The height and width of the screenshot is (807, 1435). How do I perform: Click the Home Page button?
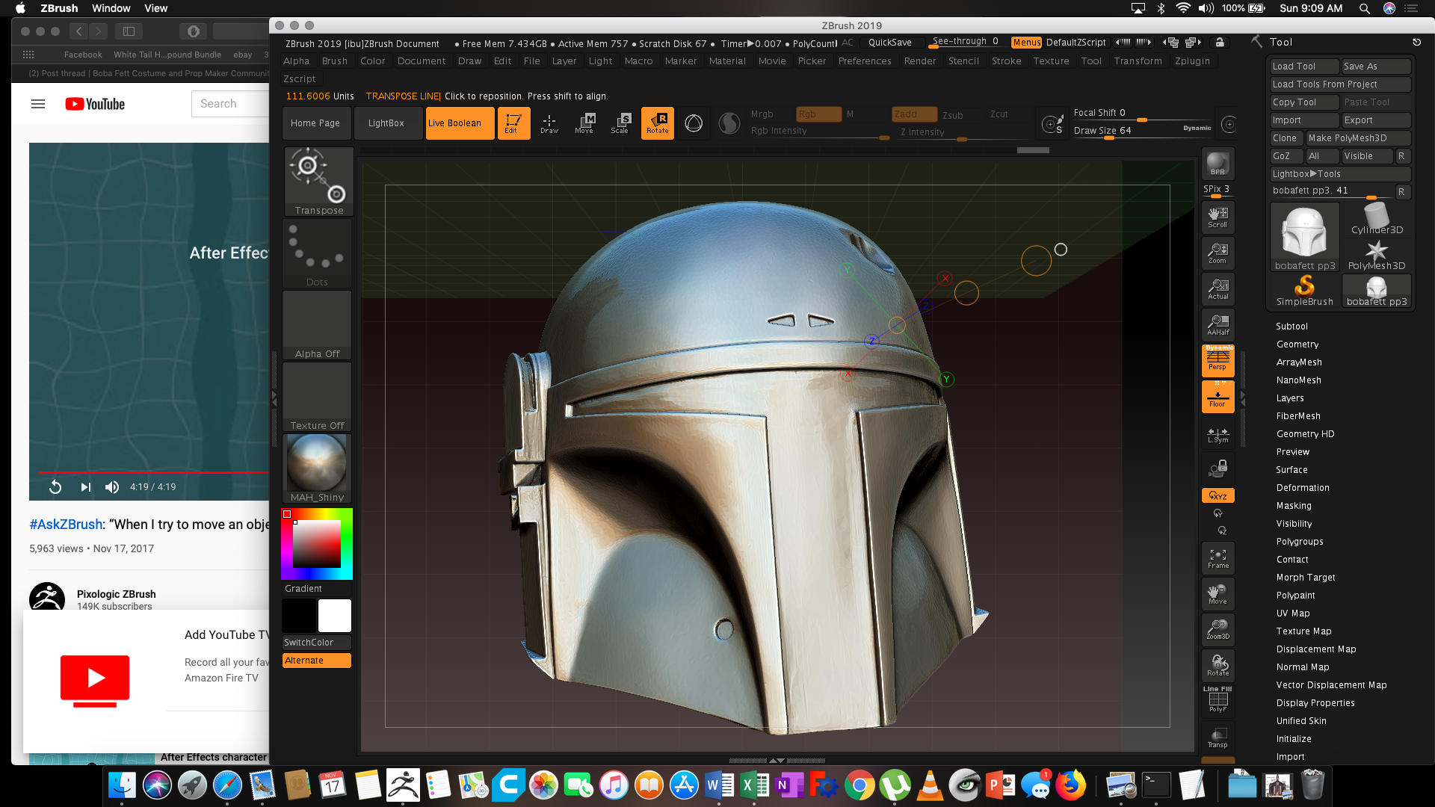click(x=315, y=123)
